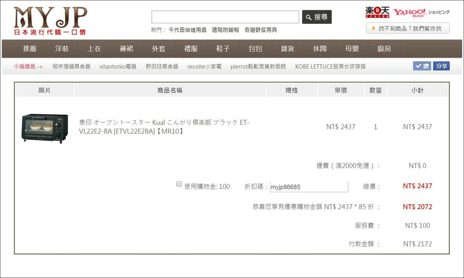
Task: Click the toaster oven product thumbnail
Action: click(45, 128)
